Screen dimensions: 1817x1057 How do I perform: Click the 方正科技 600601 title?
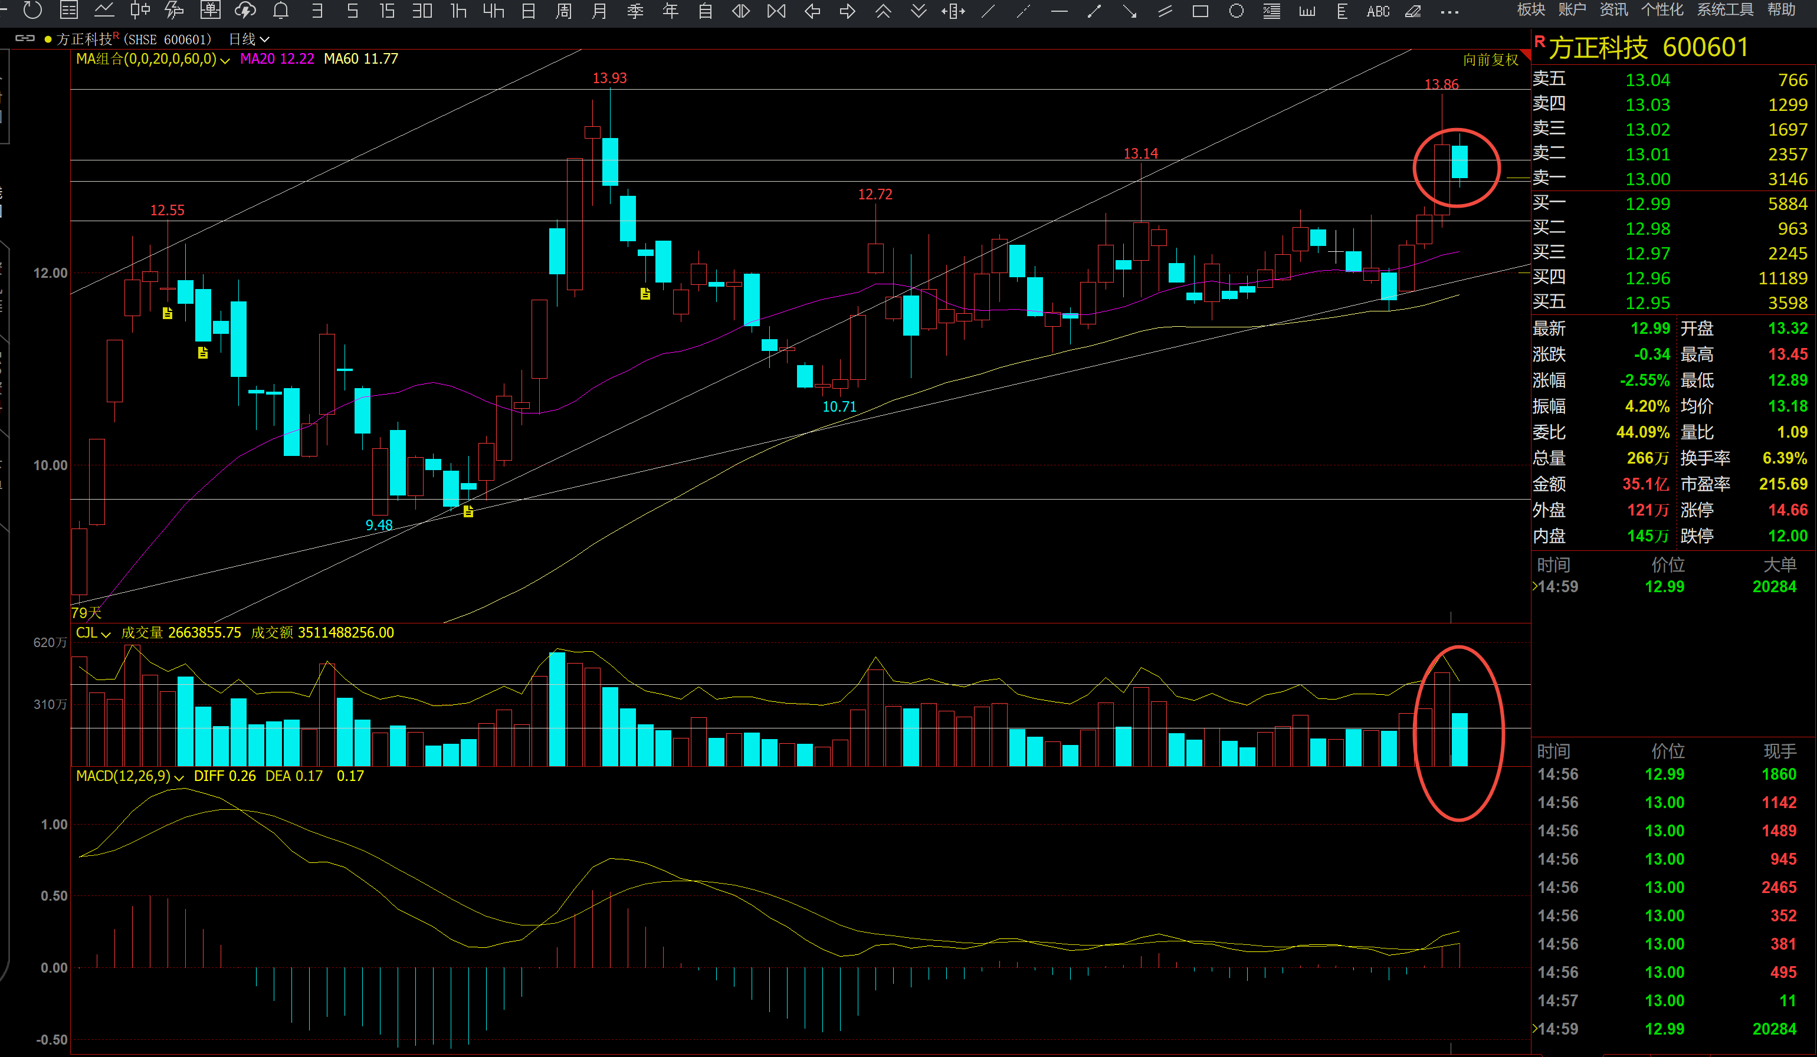[x=1648, y=48]
